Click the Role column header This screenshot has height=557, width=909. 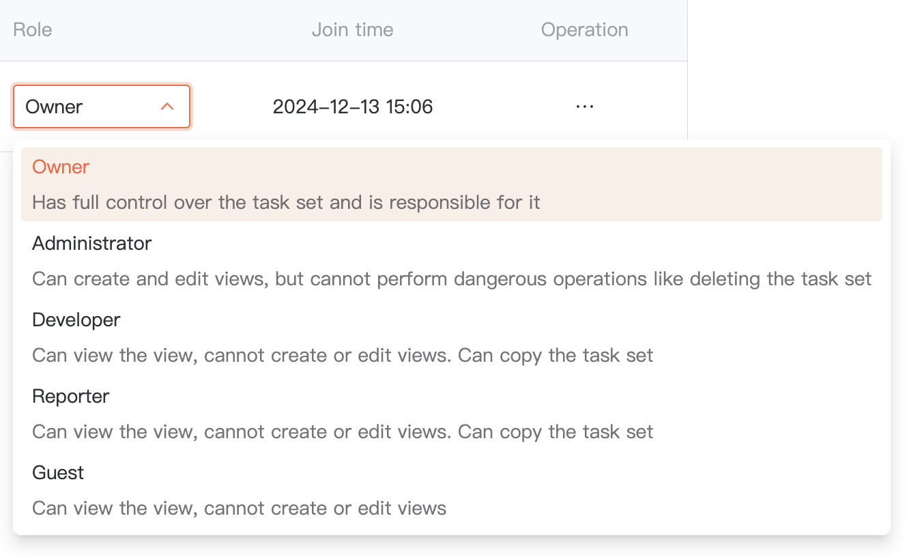(33, 30)
